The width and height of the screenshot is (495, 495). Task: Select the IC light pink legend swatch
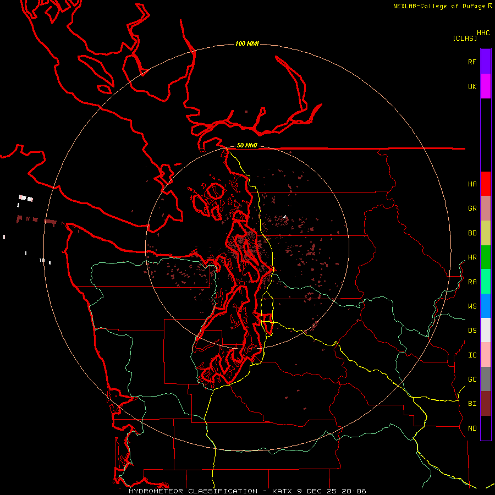click(x=486, y=355)
